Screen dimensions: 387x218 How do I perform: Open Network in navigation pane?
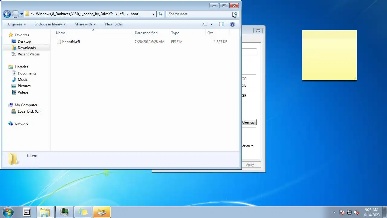[x=21, y=124]
